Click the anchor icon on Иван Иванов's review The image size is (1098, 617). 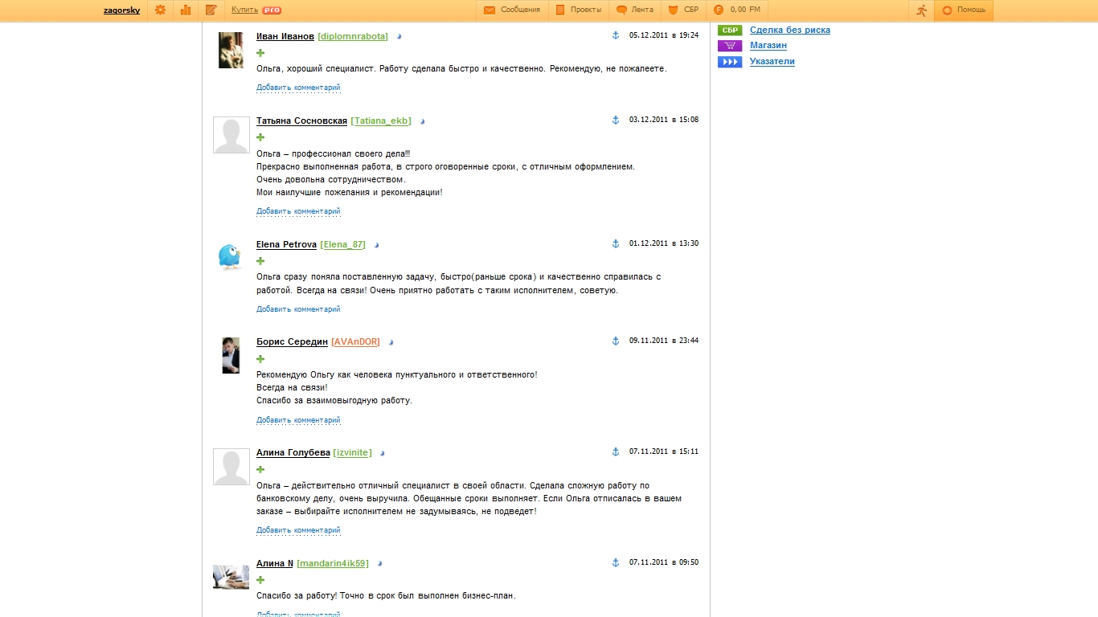click(x=616, y=35)
